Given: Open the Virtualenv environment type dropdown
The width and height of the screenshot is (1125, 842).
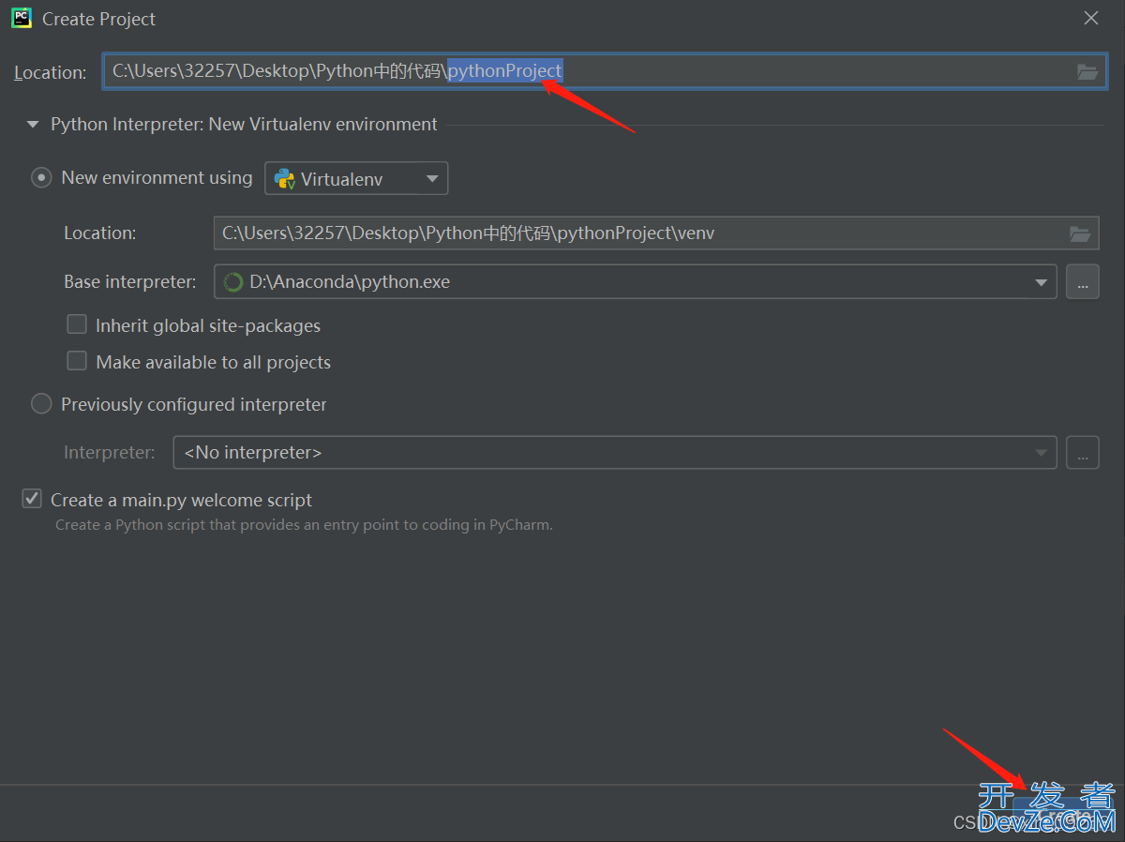Looking at the screenshot, I should coord(356,178).
